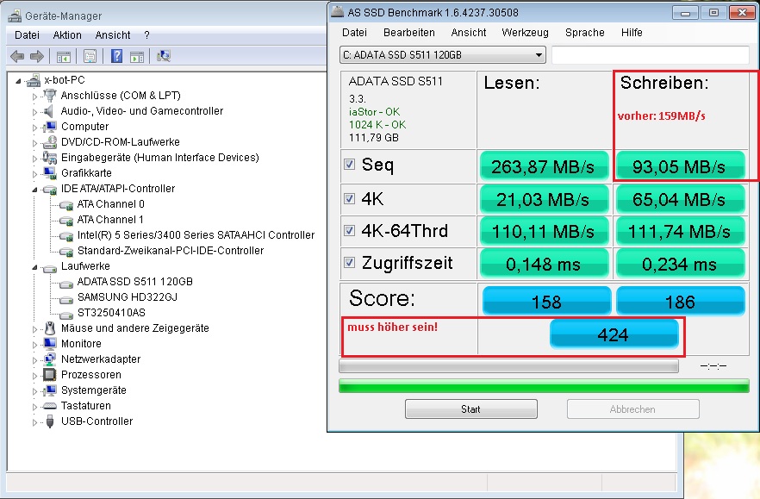Maximize the AS SSD Benchmark window
The image size is (760, 499).
point(713,13)
